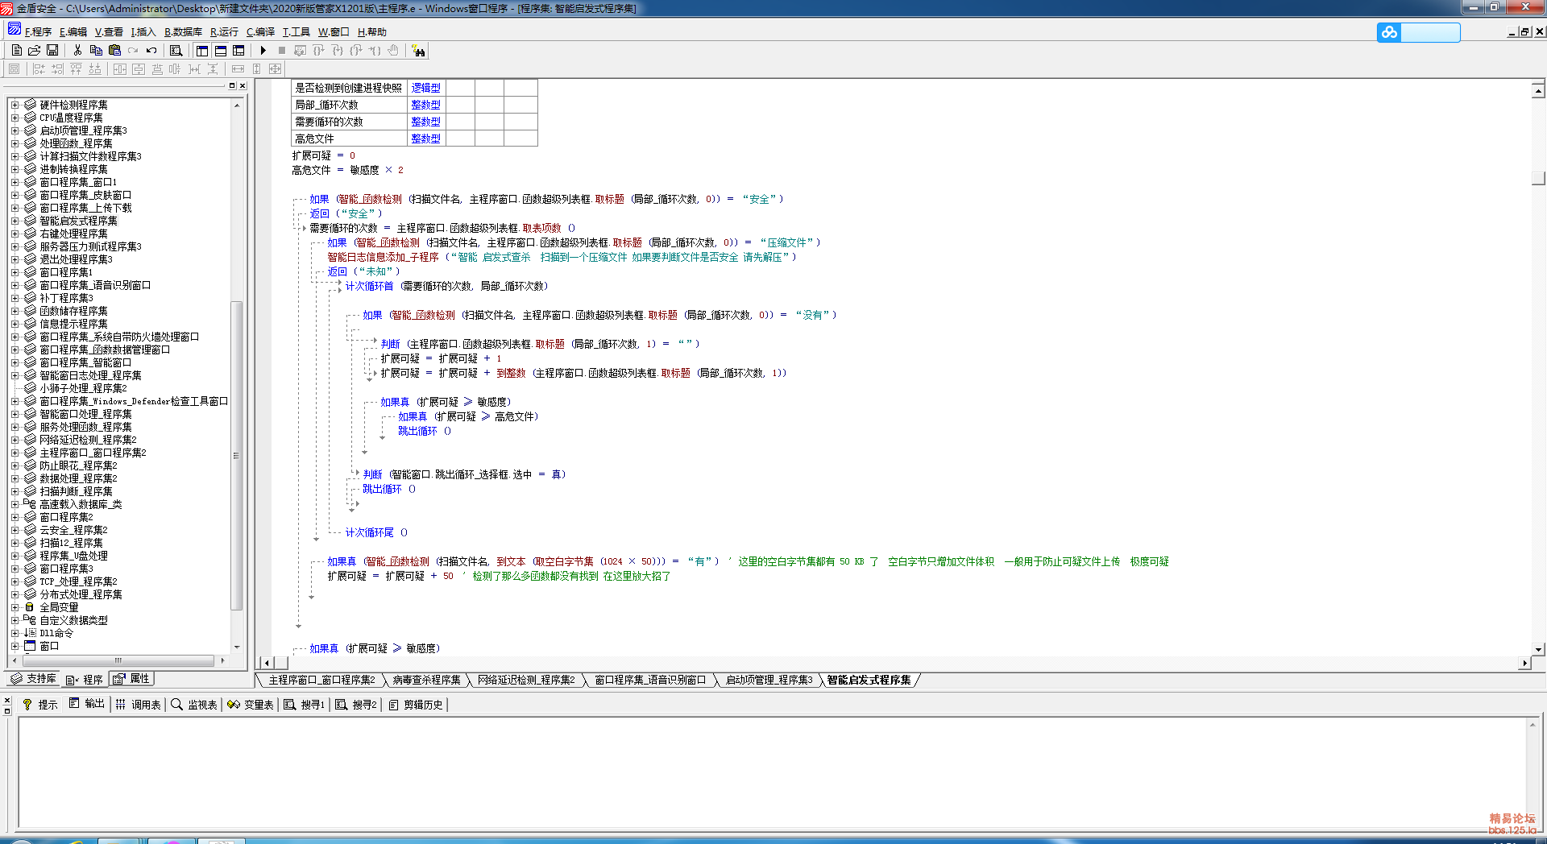Click the 逻辑型 type link in the variable table

tap(425, 88)
